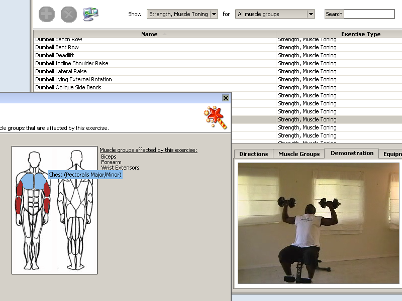Switch to the Directions tab

point(253,154)
